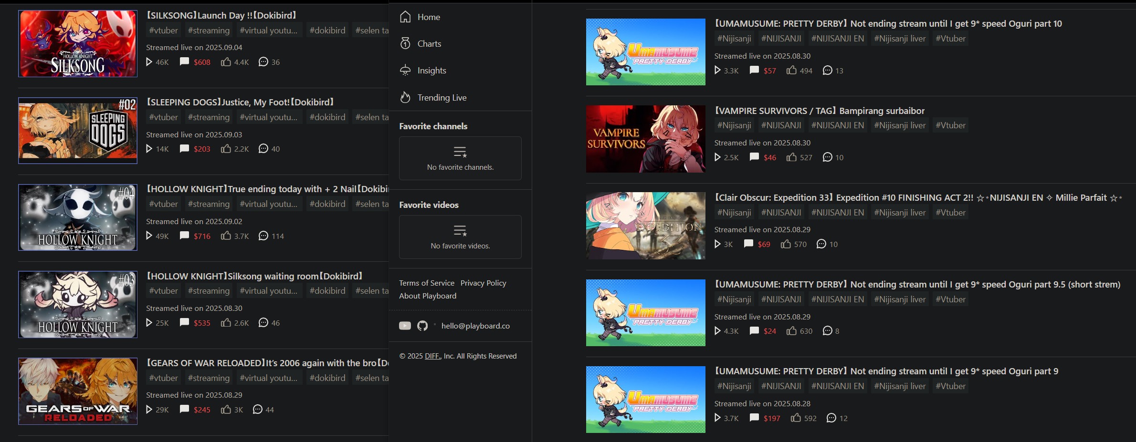Select #vtuber tag in GEARS OF WAR row

pos(163,378)
